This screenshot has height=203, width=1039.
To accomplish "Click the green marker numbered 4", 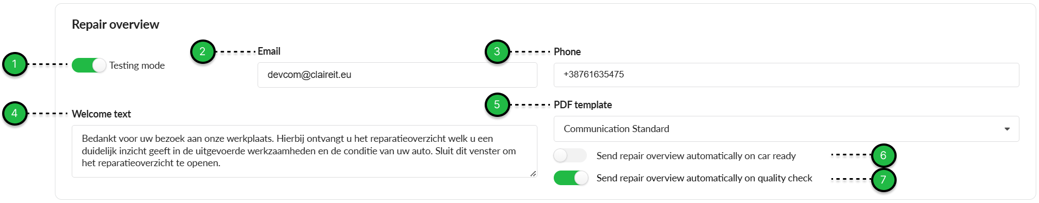I will pyautogui.click(x=15, y=114).
